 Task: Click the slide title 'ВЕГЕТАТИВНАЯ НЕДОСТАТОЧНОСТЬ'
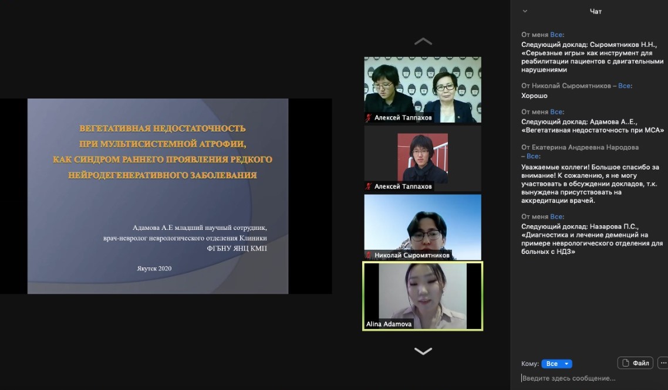(x=163, y=128)
